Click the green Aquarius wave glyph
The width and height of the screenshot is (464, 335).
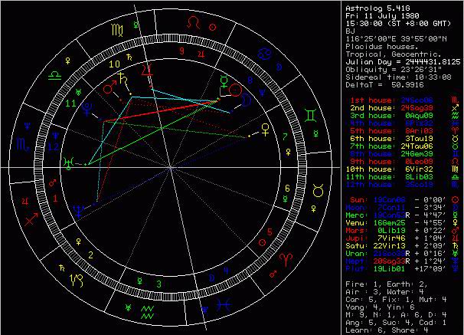pos(147,312)
